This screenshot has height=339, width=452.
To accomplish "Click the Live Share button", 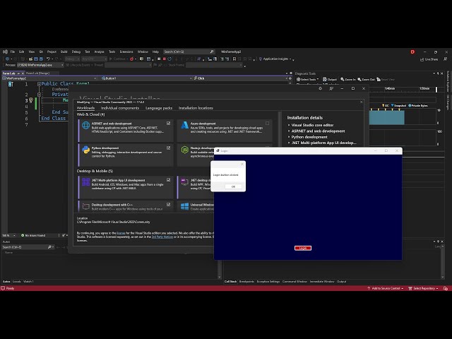I will pyautogui.click(x=429, y=59).
